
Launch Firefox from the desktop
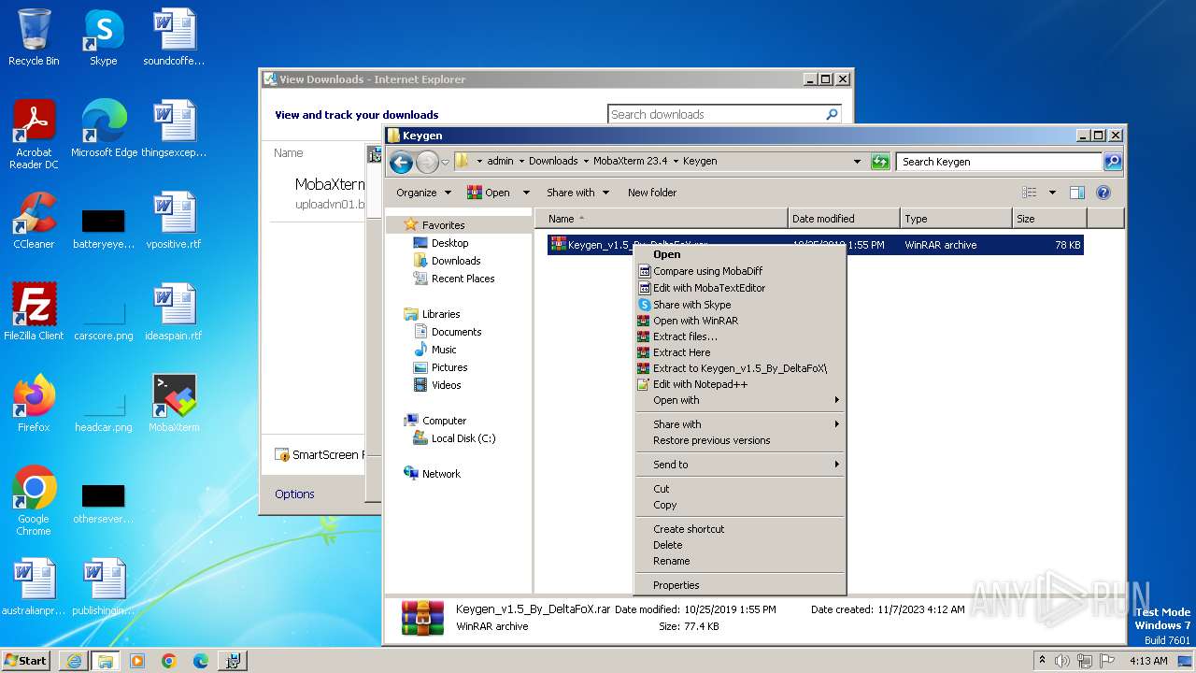click(34, 404)
